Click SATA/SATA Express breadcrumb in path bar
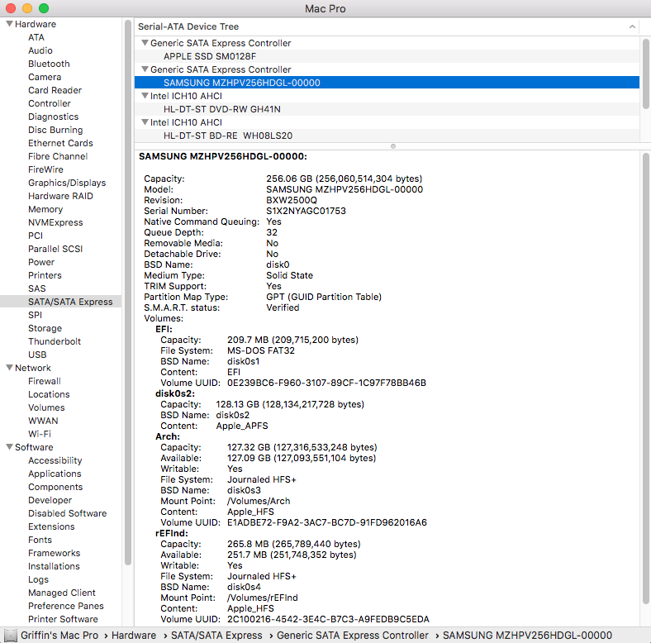 coord(216,636)
